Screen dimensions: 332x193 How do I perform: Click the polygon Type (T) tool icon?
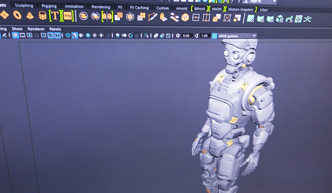[55, 16]
